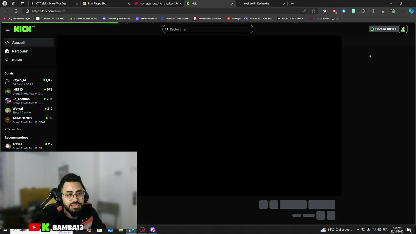Open the Mail app on taskbar
Image resolution: width=416 pixels, height=234 pixels.
tap(110, 230)
